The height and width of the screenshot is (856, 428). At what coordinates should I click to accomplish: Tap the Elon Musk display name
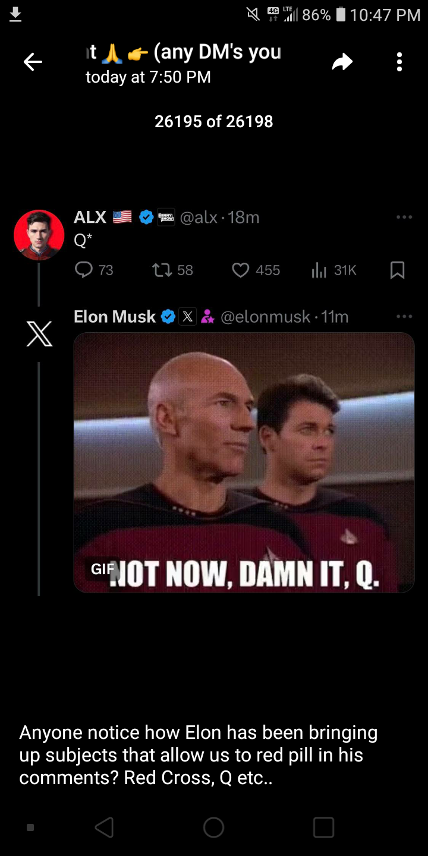tap(114, 317)
